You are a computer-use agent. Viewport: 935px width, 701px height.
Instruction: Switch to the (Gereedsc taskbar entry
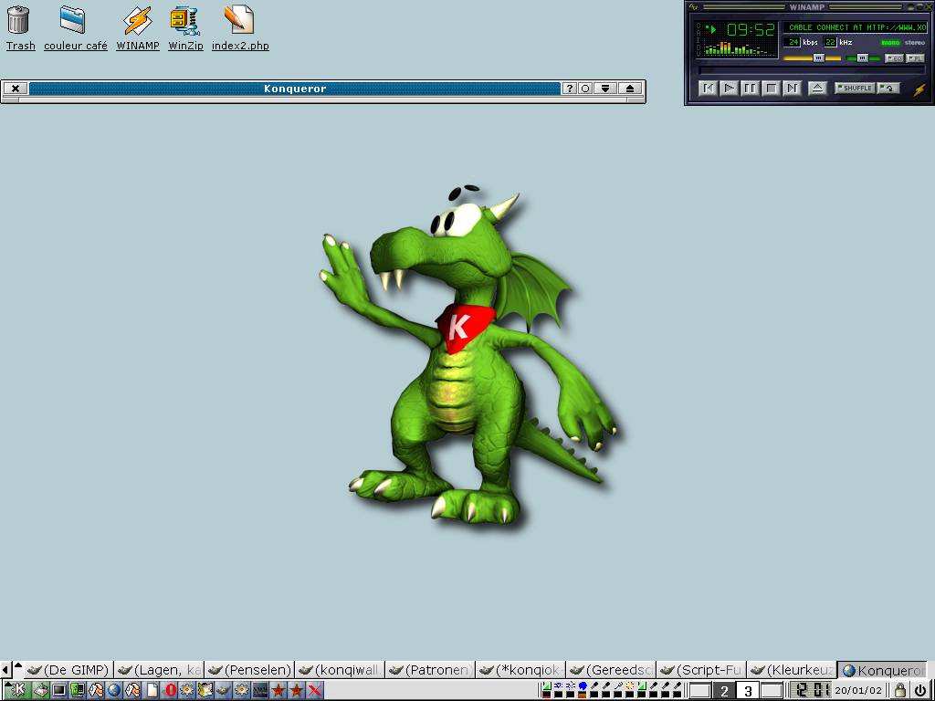click(x=612, y=670)
